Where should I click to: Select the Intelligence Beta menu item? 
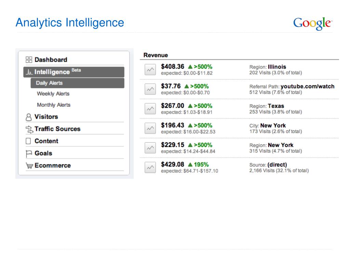coord(74,72)
